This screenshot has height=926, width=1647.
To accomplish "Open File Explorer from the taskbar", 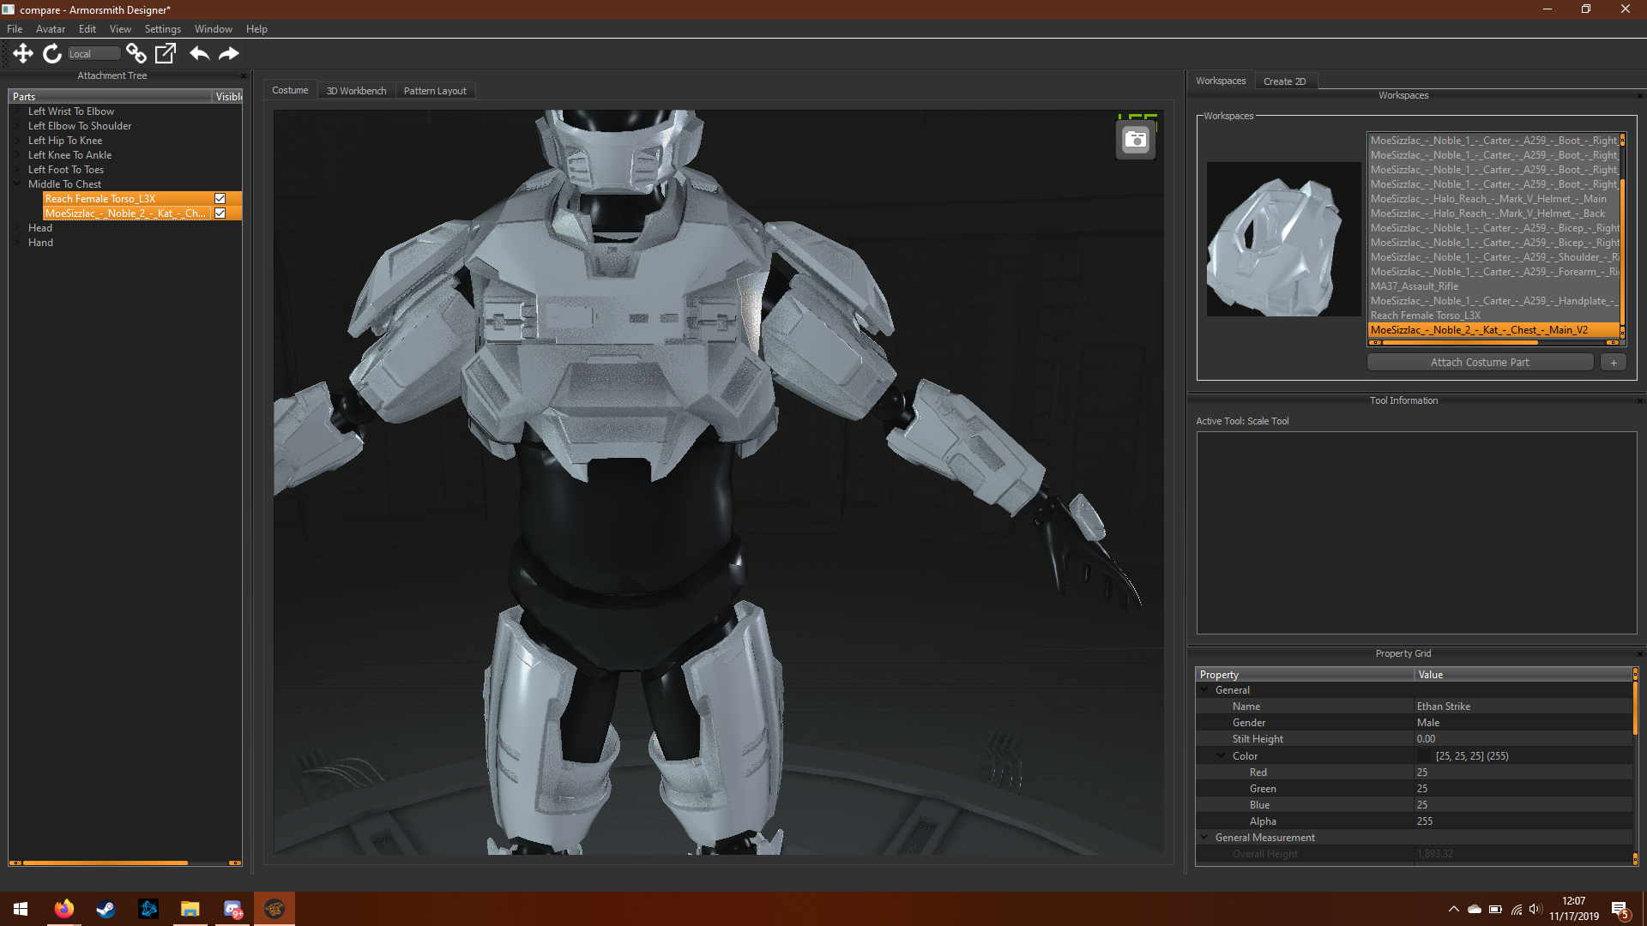I will click(190, 909).
